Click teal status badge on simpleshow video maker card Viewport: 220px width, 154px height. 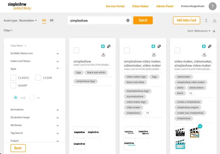point(153,46)
